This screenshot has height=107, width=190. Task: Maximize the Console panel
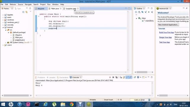point(152,77)
